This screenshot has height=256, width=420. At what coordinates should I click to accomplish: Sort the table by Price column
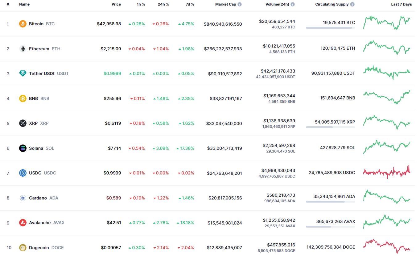click(116, 5)
